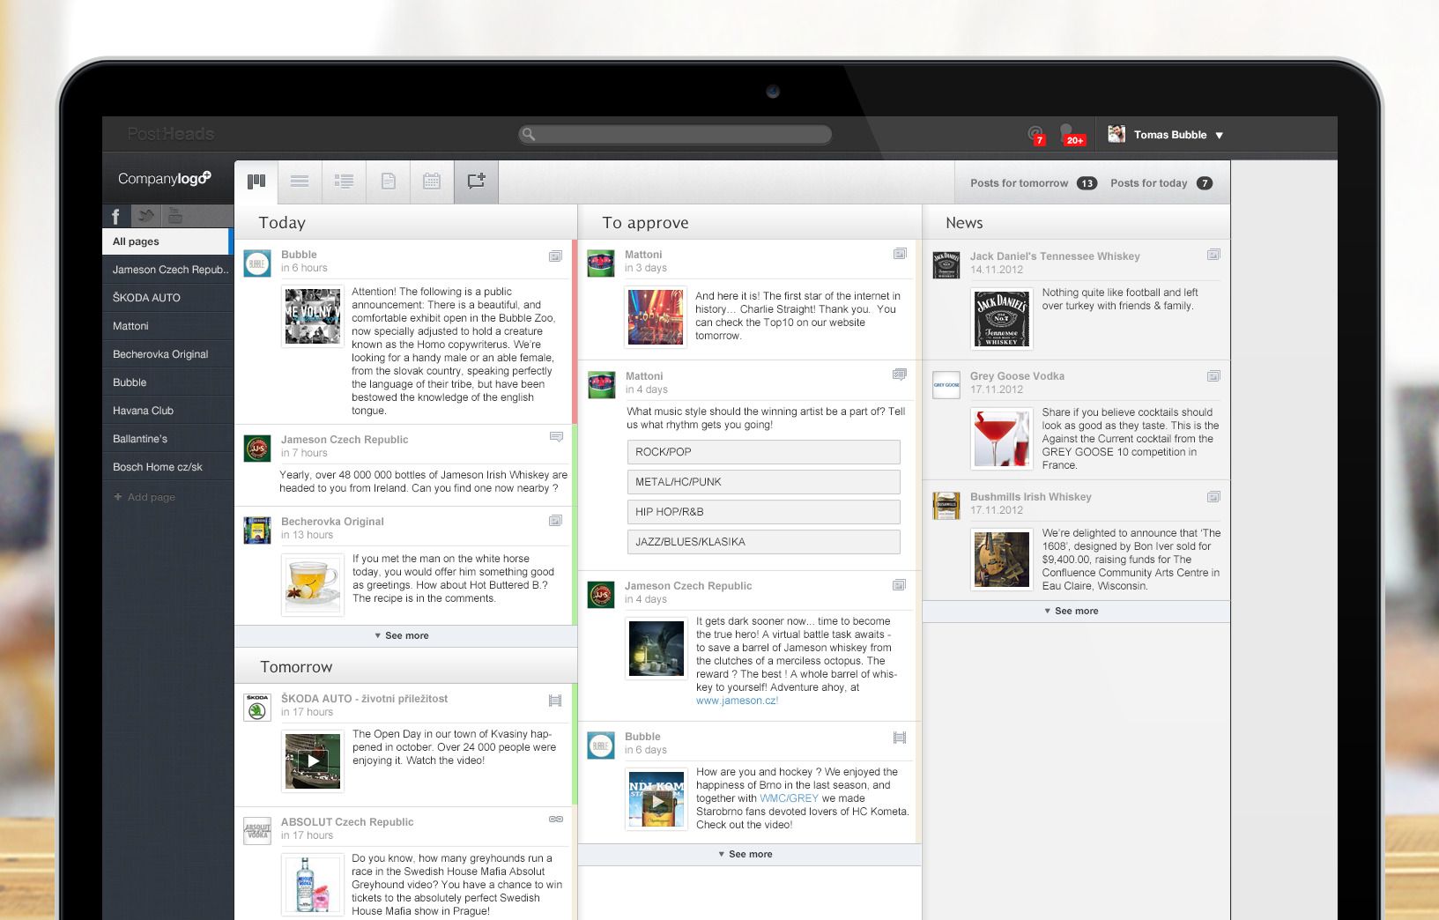Open the Tomas Bubble account dropdown
1439x920 pixels.
(x=1172, y=135)
